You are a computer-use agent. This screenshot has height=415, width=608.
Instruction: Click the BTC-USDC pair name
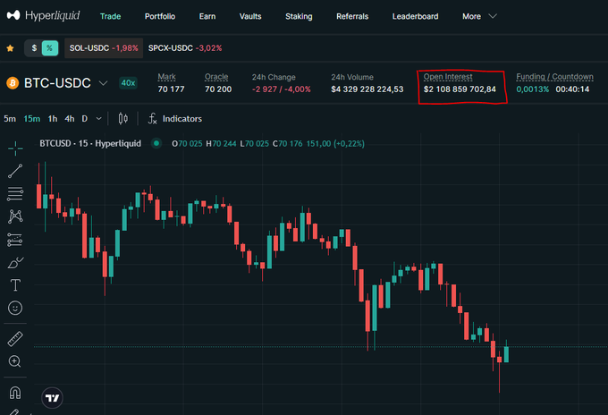(57, 83)
